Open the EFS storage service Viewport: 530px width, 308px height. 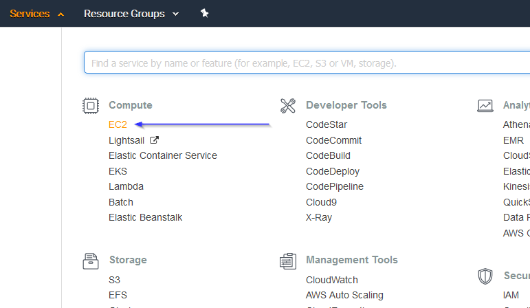tap(118, 295)
